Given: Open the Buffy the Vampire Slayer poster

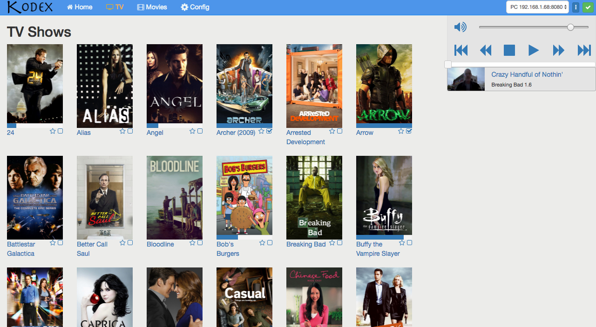Looking at the screenshot, I should pyautogui.click(x=384, y=195).
